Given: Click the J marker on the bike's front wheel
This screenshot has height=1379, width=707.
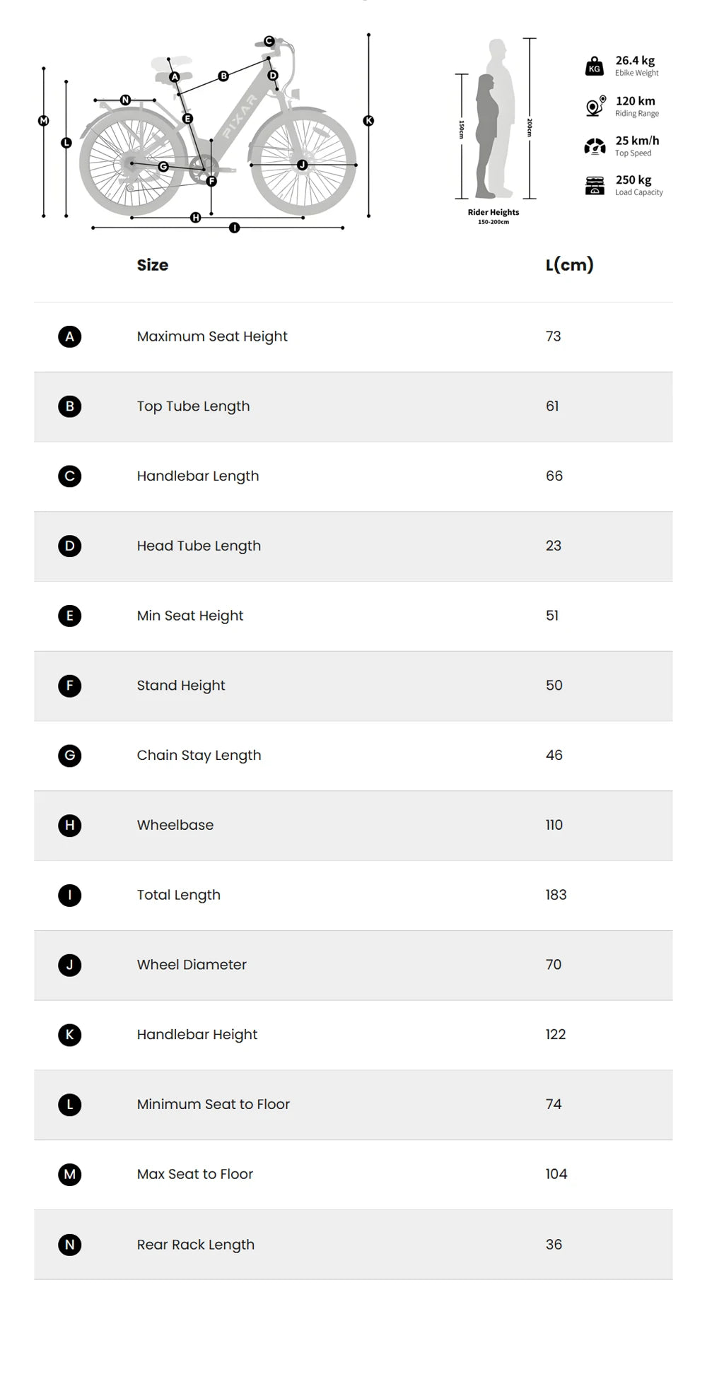Looking at the screenshot, I should pyautogui.click(x=302, y=165).
